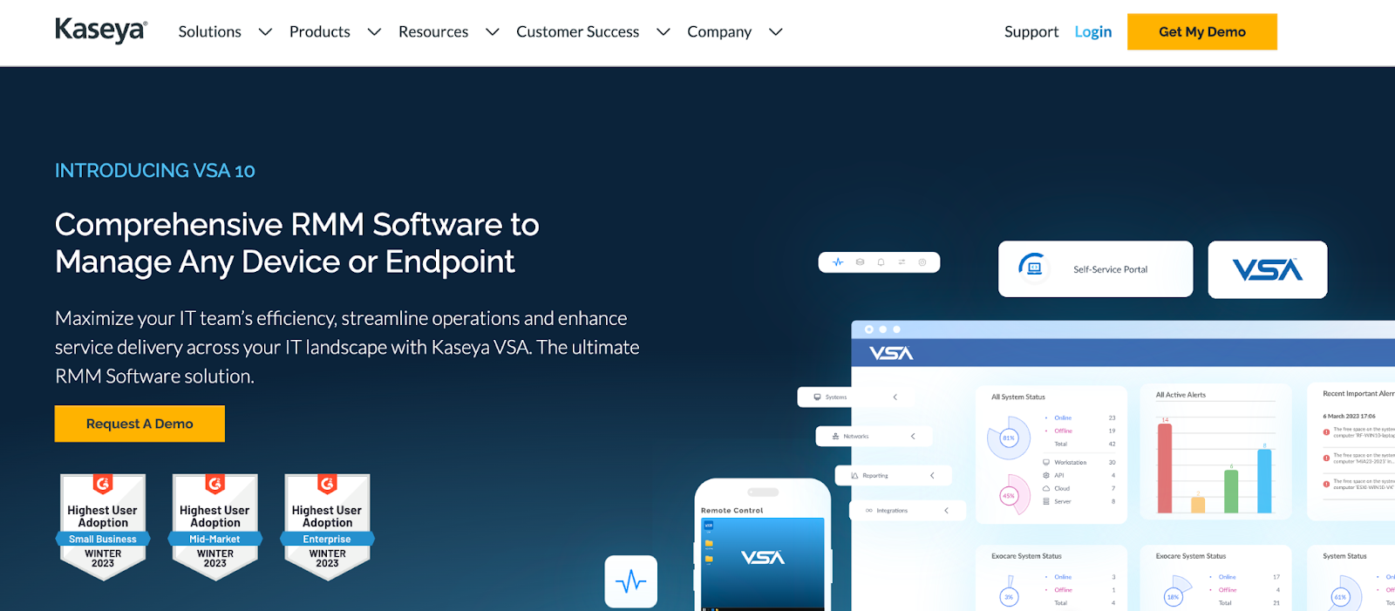Click the Cloud icon in system status
The image size is (1395, 611).
pos(1046,488)
